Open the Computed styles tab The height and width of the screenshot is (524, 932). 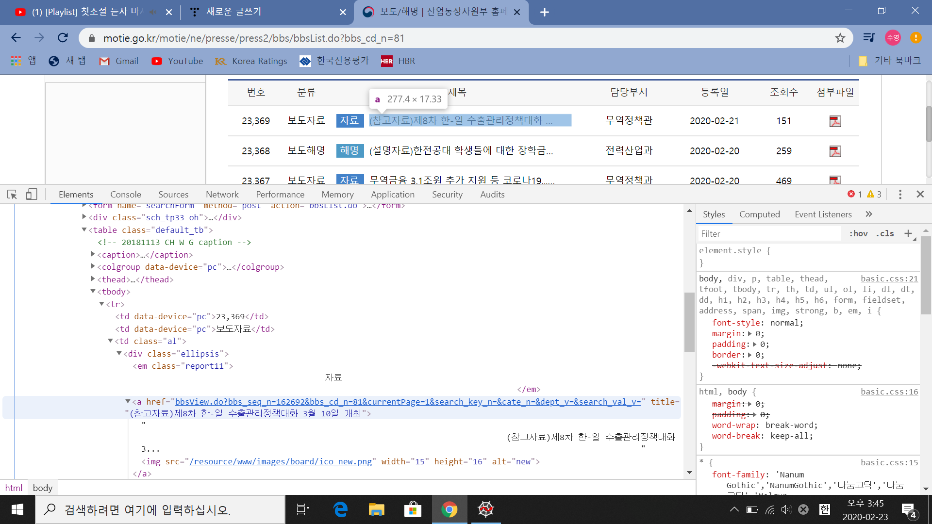759,214
